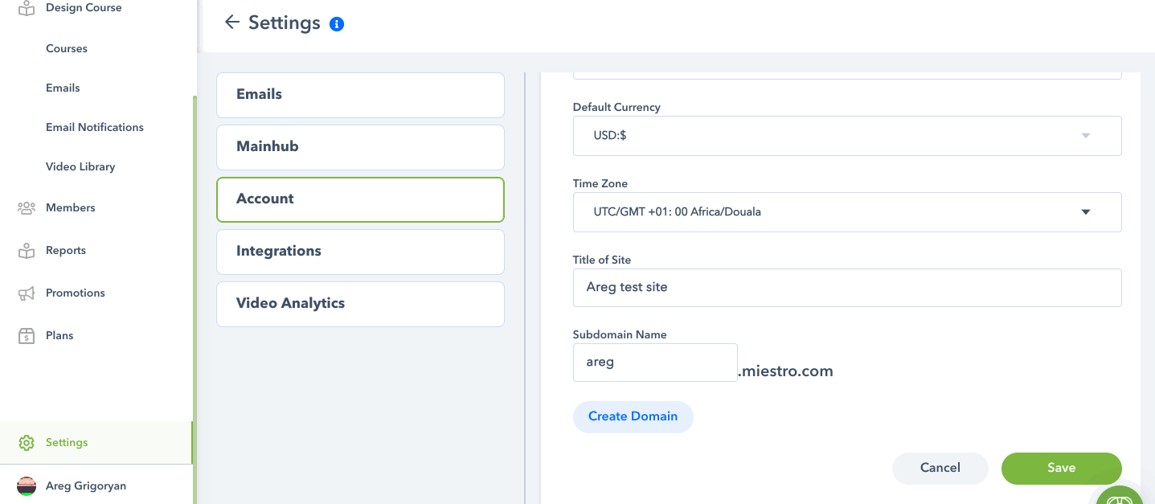The height and width of the screenshot is (504, 1155).
Task: Click the Default Currency label
Action: pyautogui.click(x=616, y=107)
